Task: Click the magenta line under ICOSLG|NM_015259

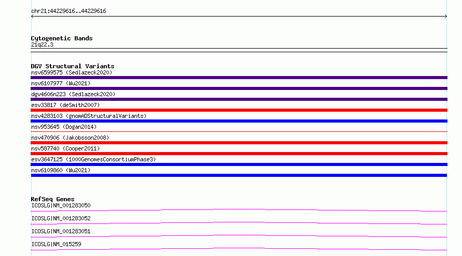Action: click(x=239, y=249)
